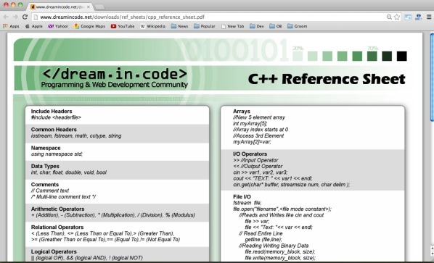Image resolution: width=434 pixels, height=263 pixels.
Task: Click the zoom magnifier icon in address bar
Action: click(389, 17)
